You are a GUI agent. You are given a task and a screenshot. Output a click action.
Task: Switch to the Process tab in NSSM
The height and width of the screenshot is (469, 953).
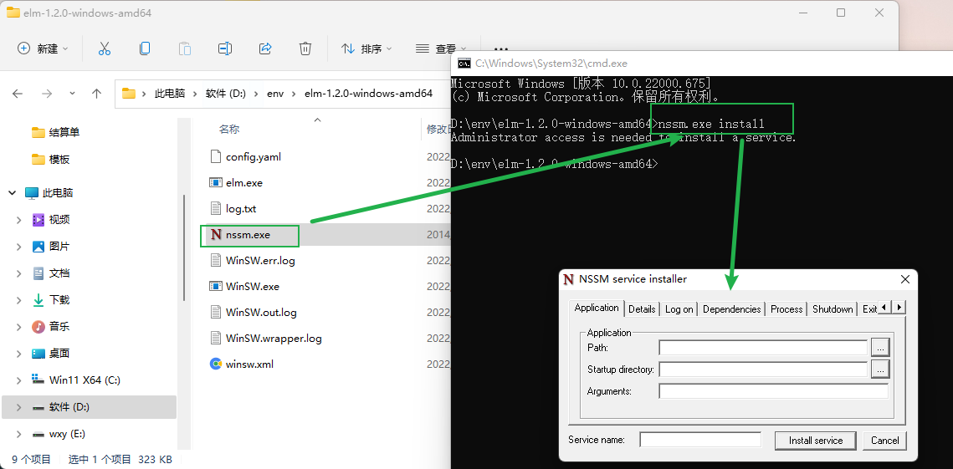coord(786,309)
